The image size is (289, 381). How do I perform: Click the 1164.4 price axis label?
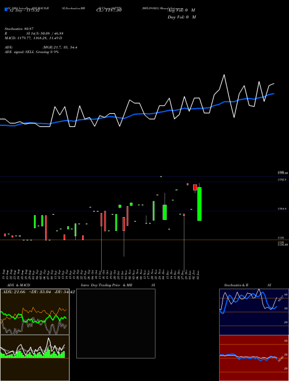pyautogui.click(x=282, y=209)
